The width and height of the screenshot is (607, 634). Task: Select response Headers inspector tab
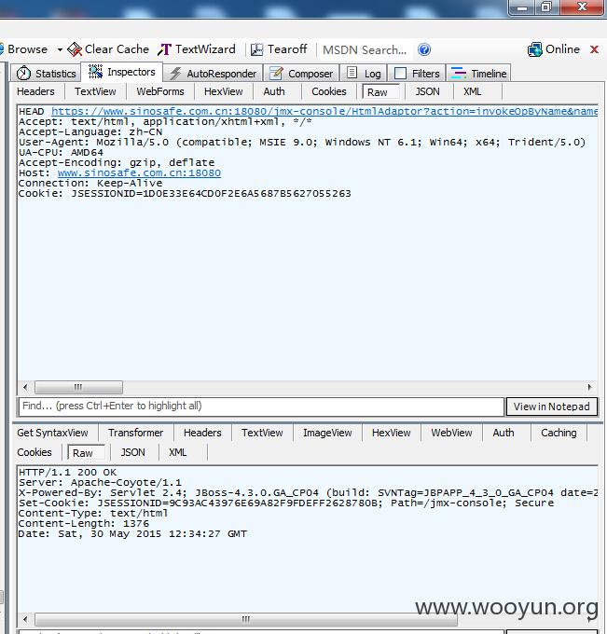(202, 433)
